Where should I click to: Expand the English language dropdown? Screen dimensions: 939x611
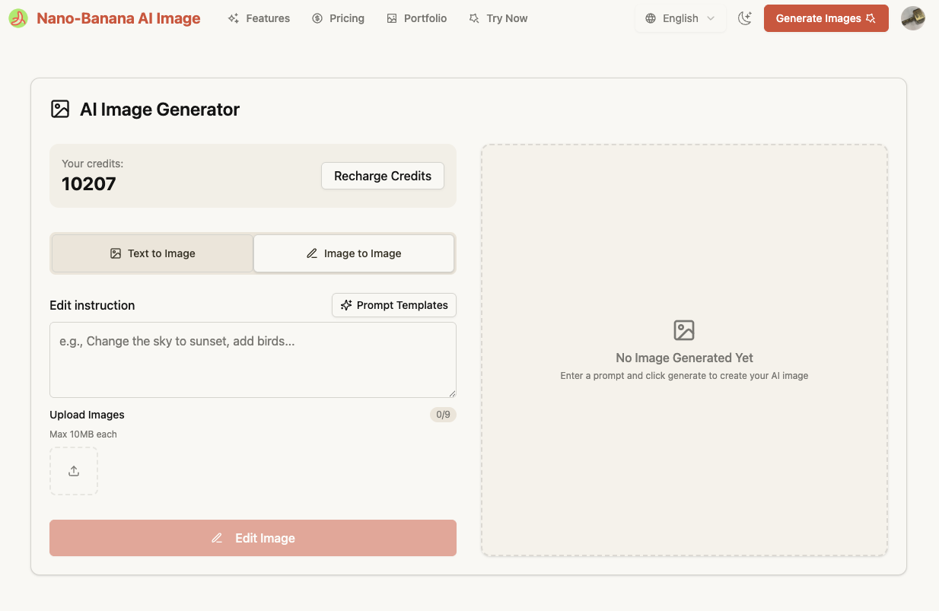click(x=680, y=18)
